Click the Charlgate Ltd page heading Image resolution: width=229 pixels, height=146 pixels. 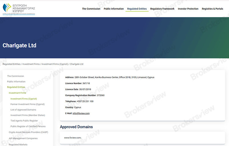click(x=19, y=45)
